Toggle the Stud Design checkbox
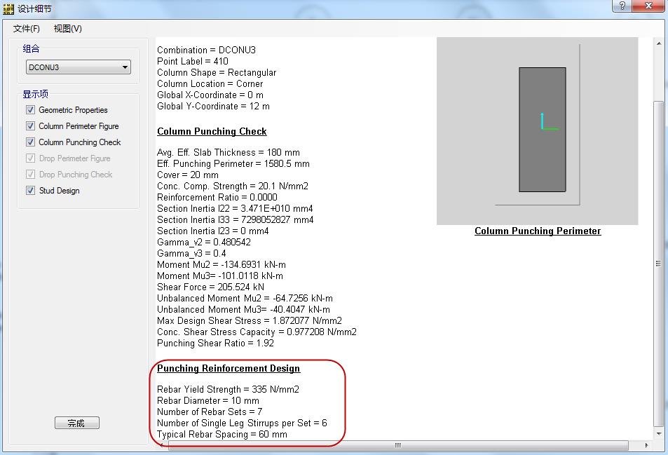Viewport: 668px width, 455px height. [x=30, y=191]
